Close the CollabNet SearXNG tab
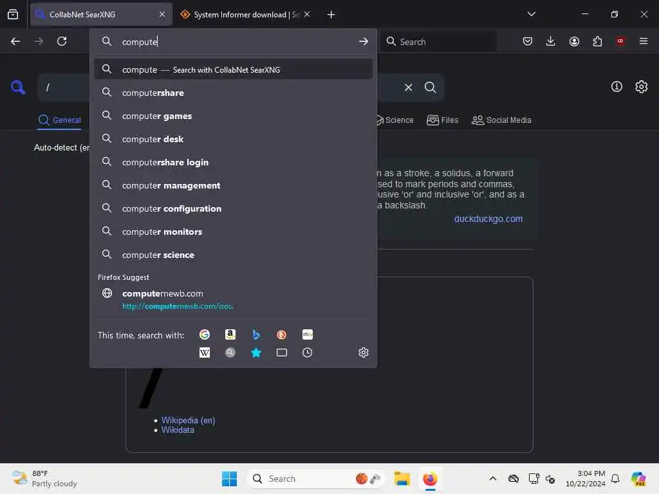The image size is (659, 494). (x=162, y=14)
